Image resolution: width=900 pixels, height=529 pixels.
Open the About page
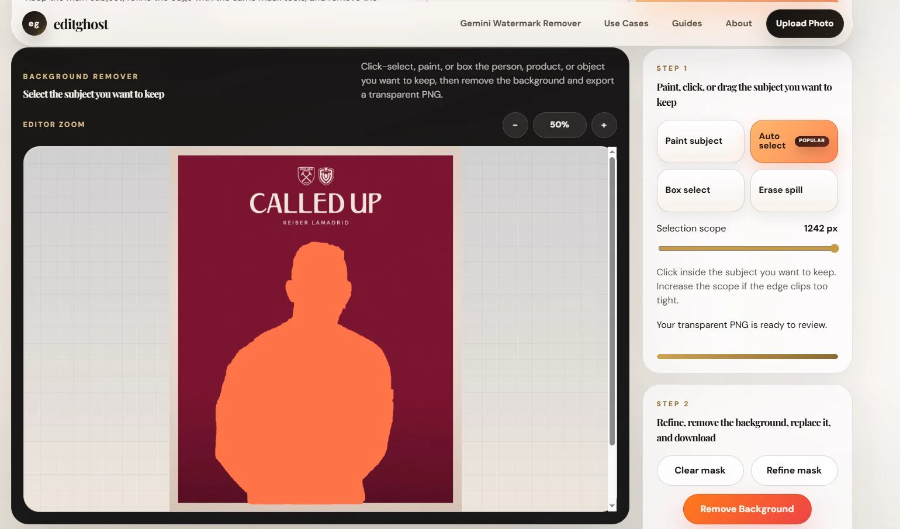click(739, 23)
